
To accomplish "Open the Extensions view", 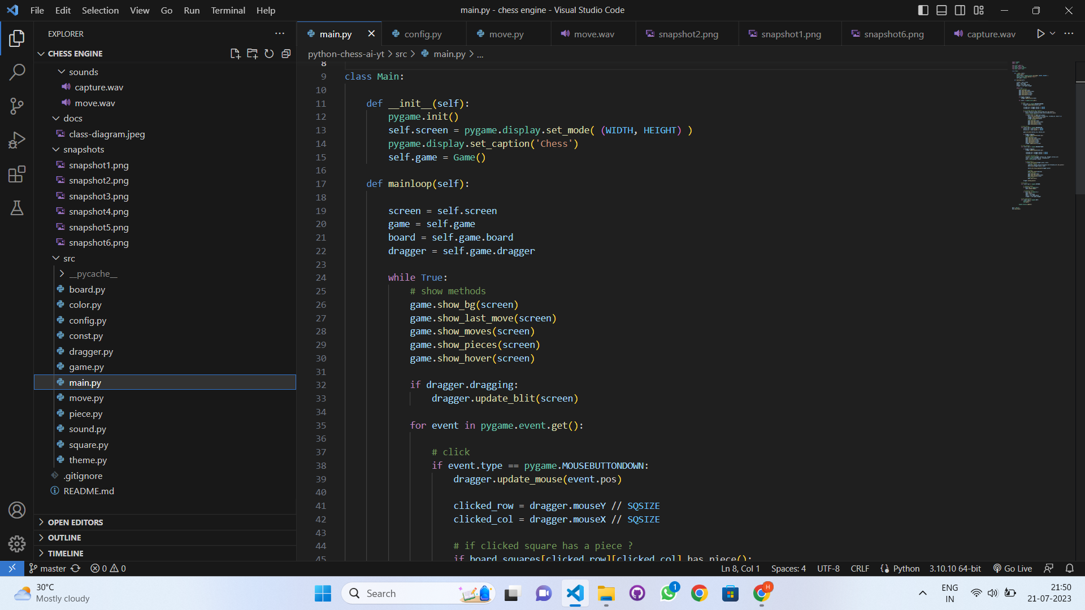I will pyautogui.click(x=17, y=174).
